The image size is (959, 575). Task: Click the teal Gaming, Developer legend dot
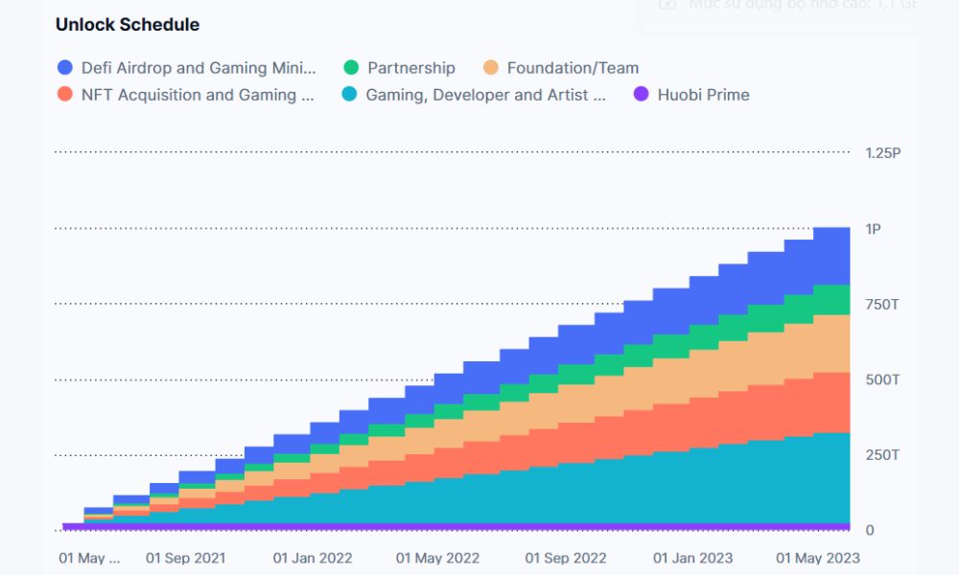(x=351, y=95)
